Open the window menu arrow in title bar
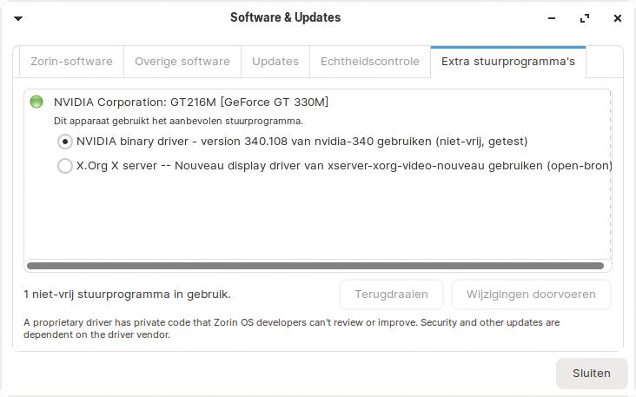The height and width of the screenshot is (397, 636). pos(18,17)
